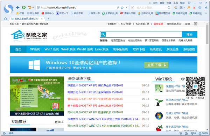Click the site search magnifier icon

pyautogui.click(x=103, y=35)
